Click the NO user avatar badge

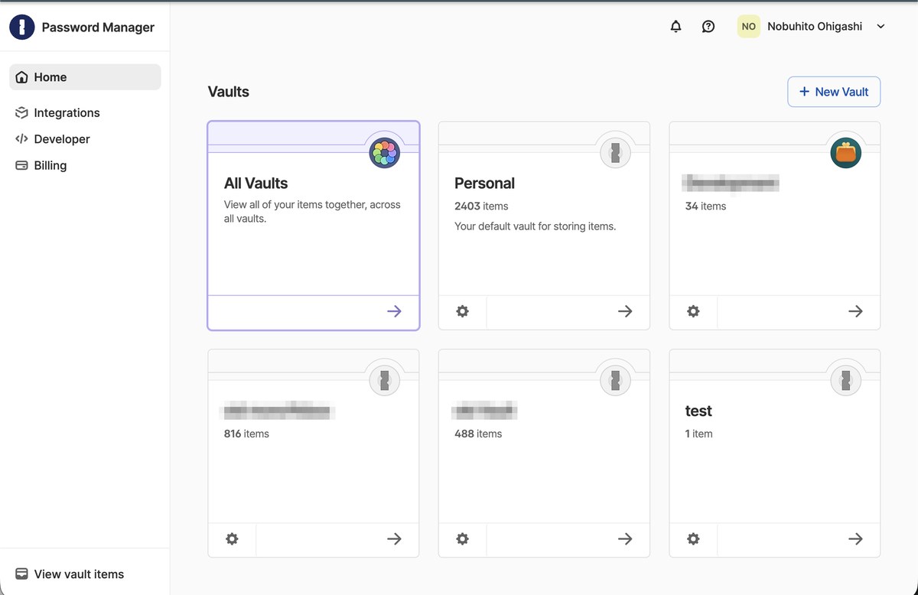point(749,26)
